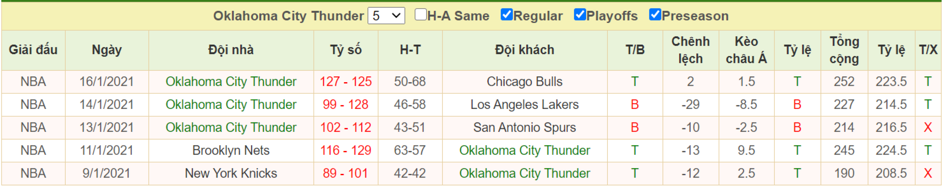Click the Chicago Bulls team link
The width and height of the screenshot is (948, 186).
point(525,82)
